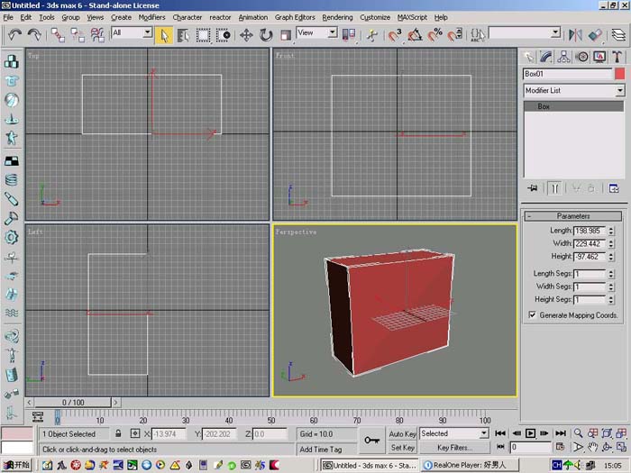
Task: Click the Use Pivot Point Center icon
Action: coord(349,35)
